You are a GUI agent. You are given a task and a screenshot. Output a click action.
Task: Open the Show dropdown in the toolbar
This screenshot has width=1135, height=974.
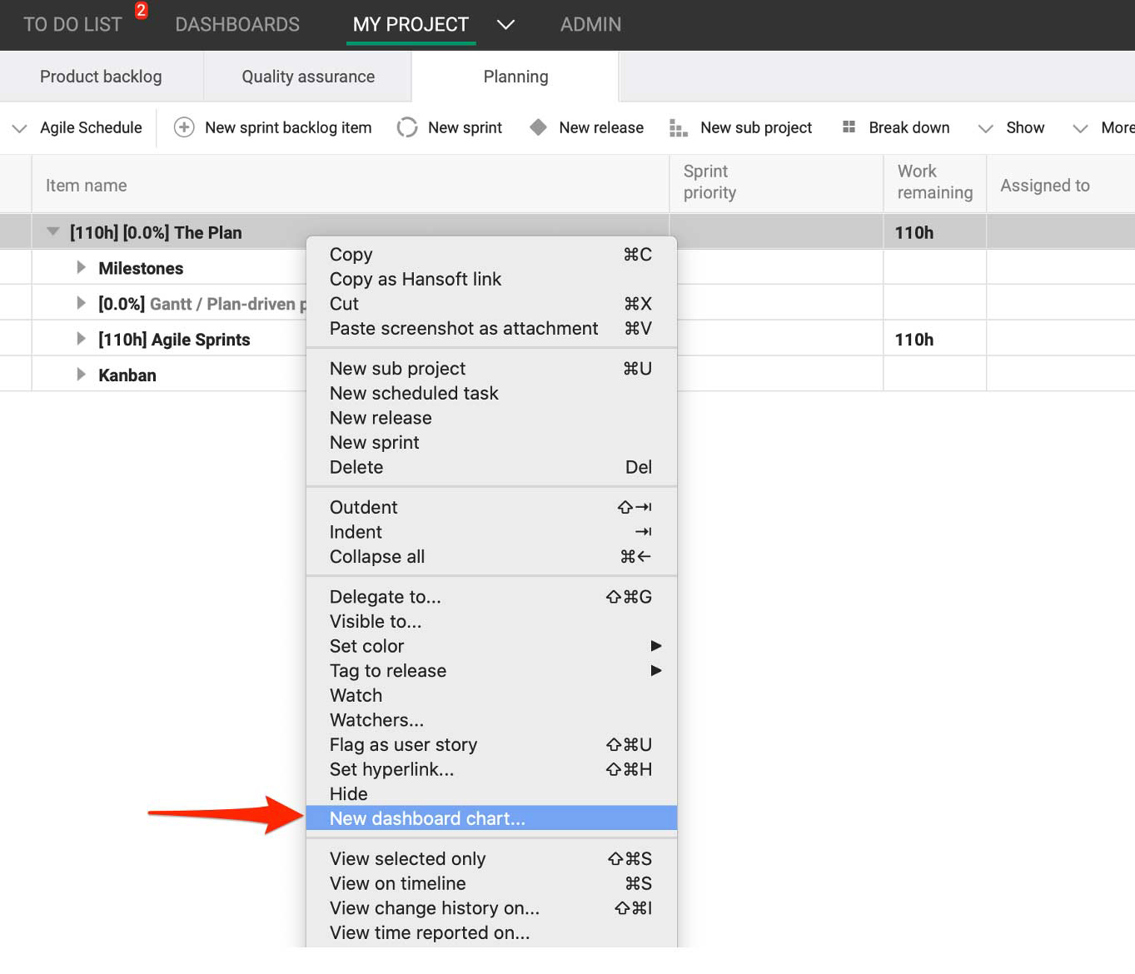(986, 128)
